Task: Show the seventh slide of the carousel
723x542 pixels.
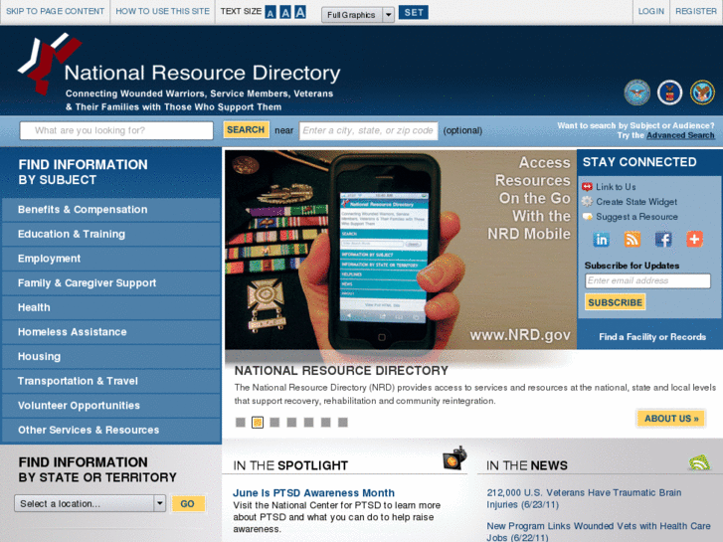Action: [342, 422]
